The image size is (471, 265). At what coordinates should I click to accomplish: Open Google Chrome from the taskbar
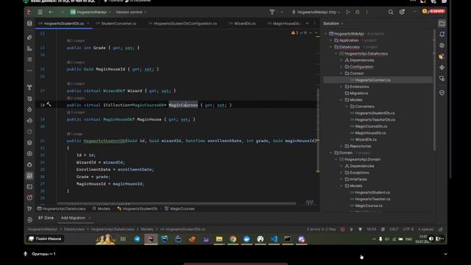(x=233, y=239)
